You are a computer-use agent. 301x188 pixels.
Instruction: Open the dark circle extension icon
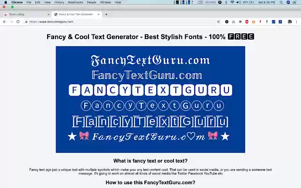(x=227, y=22)
